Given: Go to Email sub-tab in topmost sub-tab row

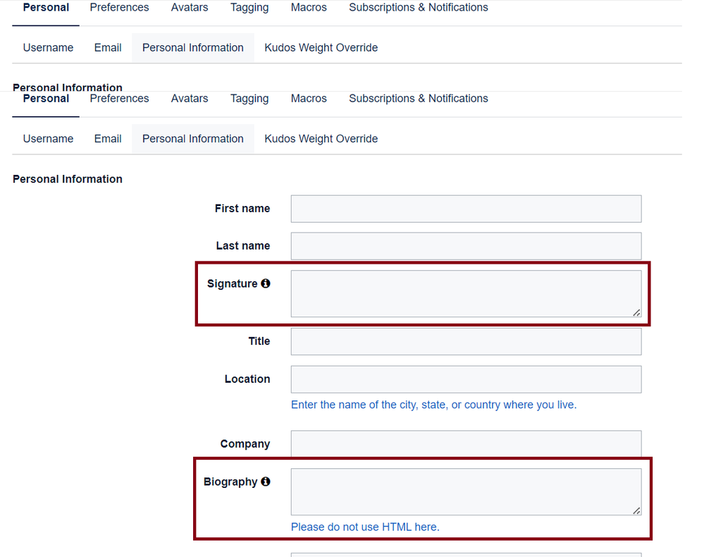Looking at the screenshot, I should click(x=108, y=48).
